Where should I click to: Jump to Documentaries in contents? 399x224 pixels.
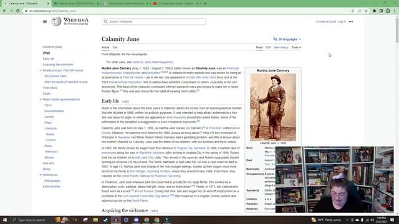click(x=54, y=111)
